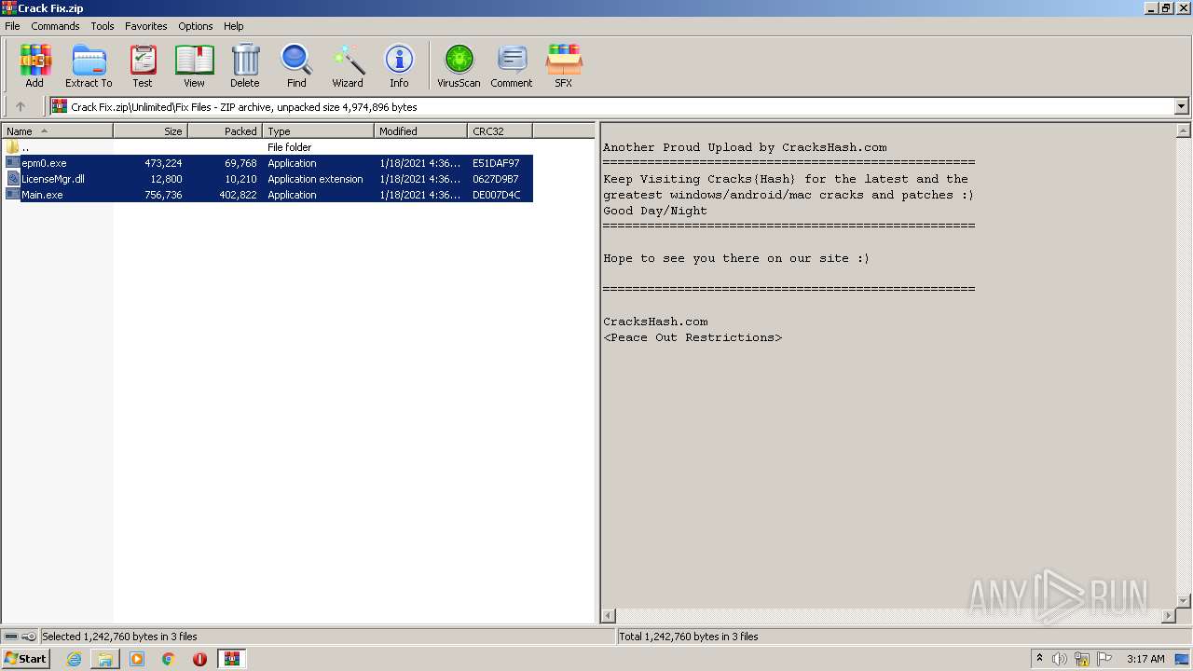This screenshot has width=1193, height=671.
Task: Click the action center flag icon
Action: click(x=1104, y=659)
